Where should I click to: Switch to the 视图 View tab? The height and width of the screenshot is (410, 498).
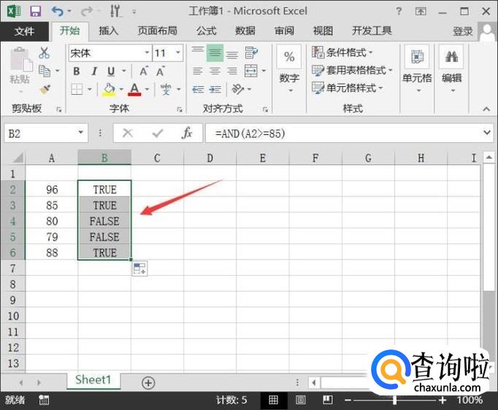pyautogui.click(x=323, y=31)
